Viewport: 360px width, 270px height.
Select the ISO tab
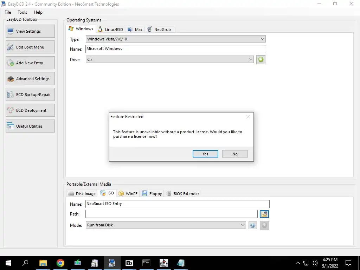click(x=107, y=193)
